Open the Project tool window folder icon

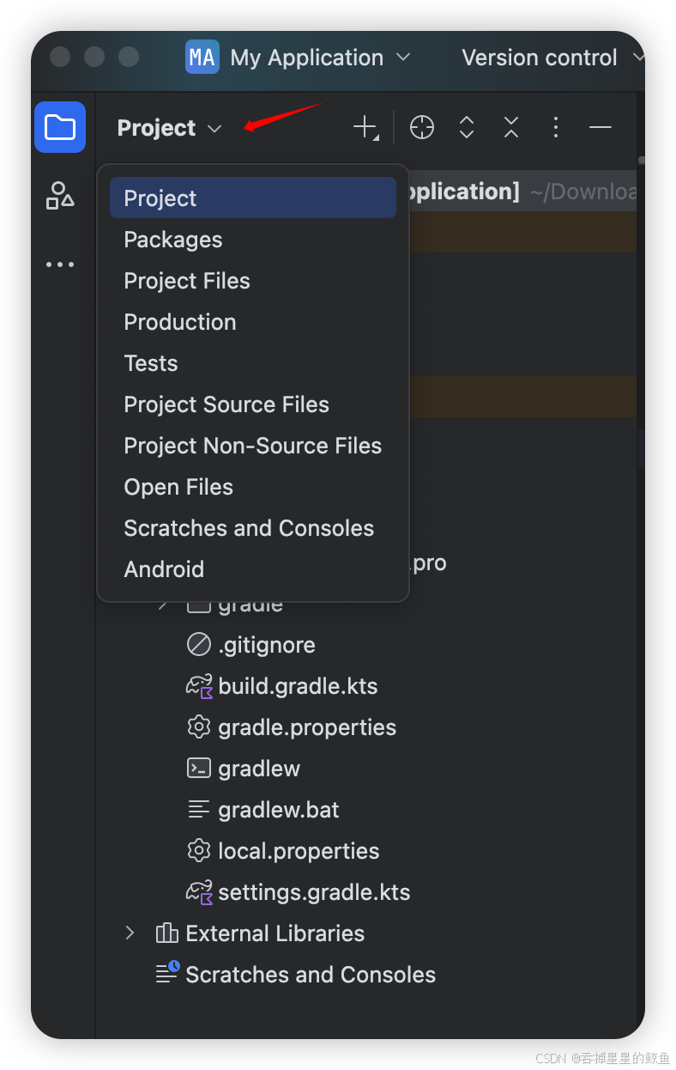pos(60,127)
